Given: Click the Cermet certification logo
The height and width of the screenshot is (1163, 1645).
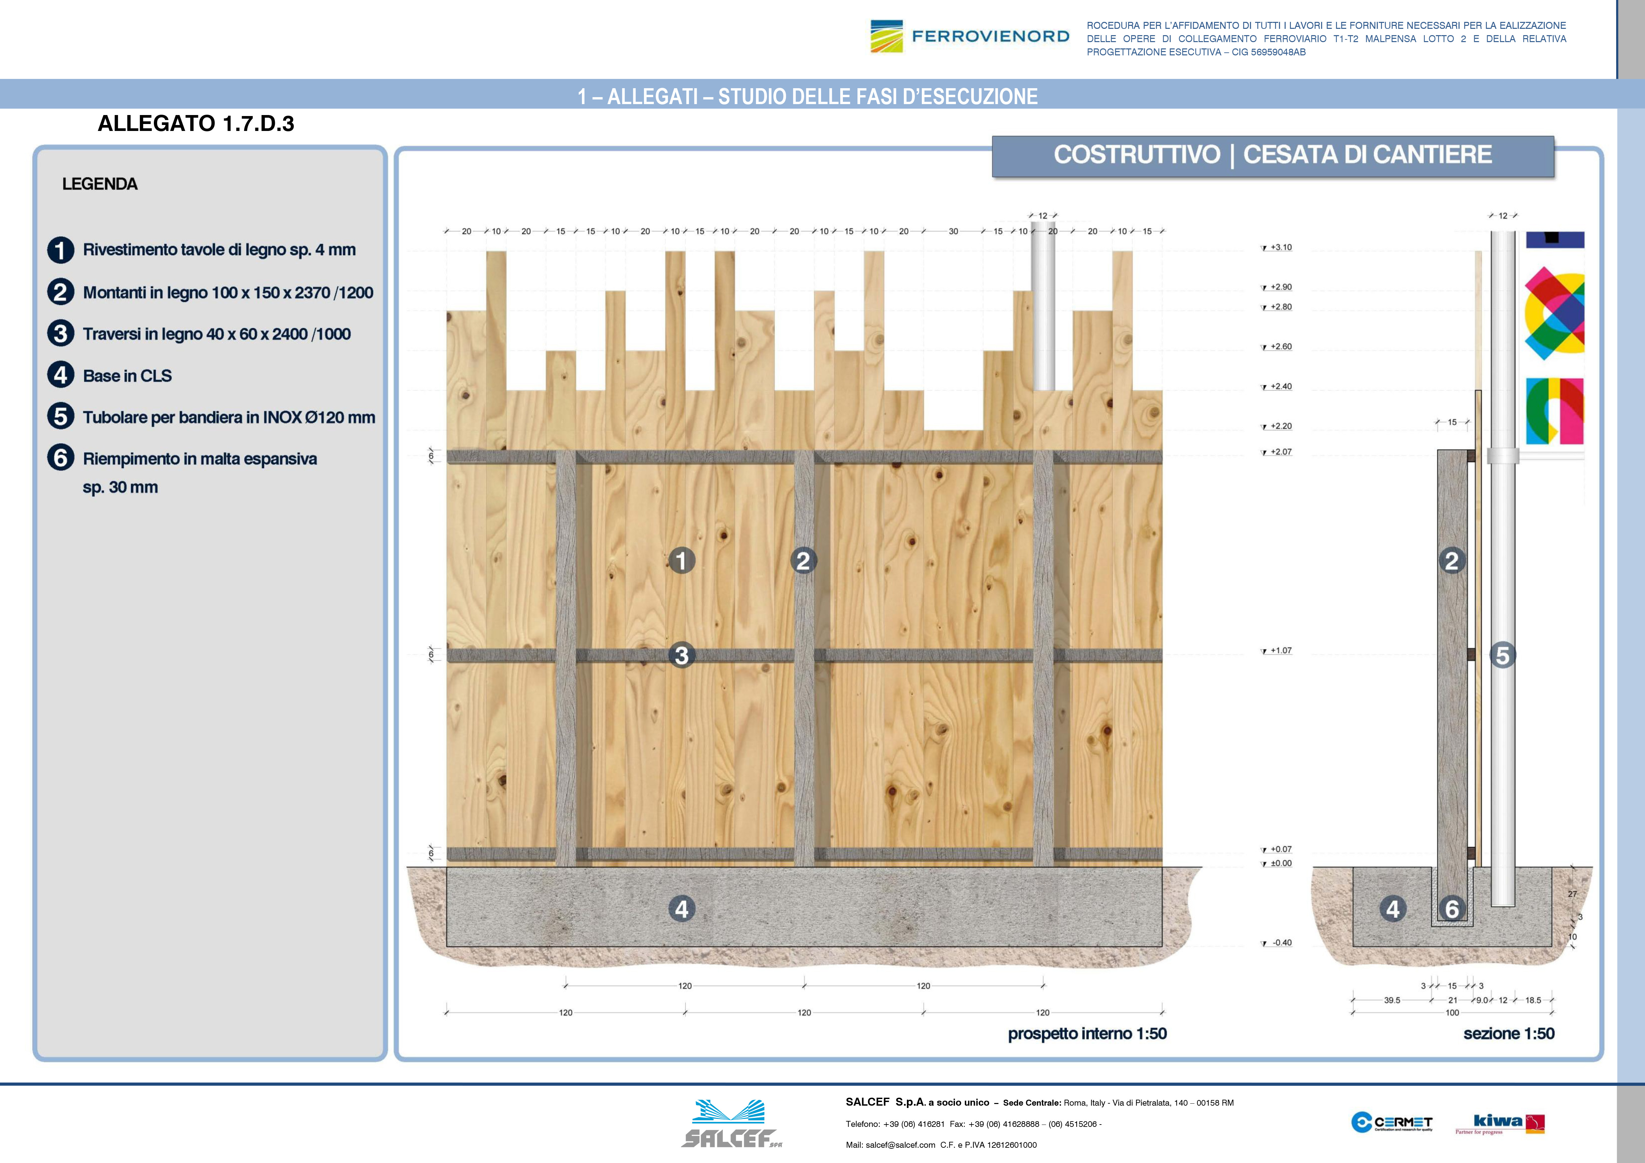Looking at the screenshot, I should tap(1391, 1122).
